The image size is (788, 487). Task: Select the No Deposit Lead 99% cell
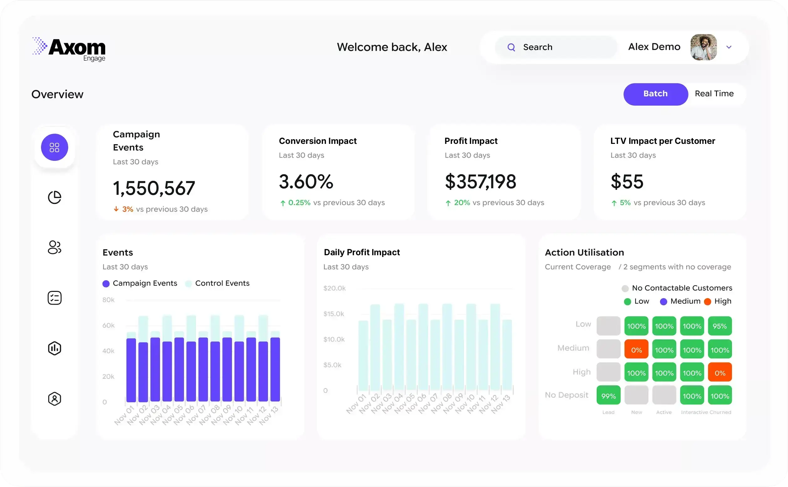[609, 395]
